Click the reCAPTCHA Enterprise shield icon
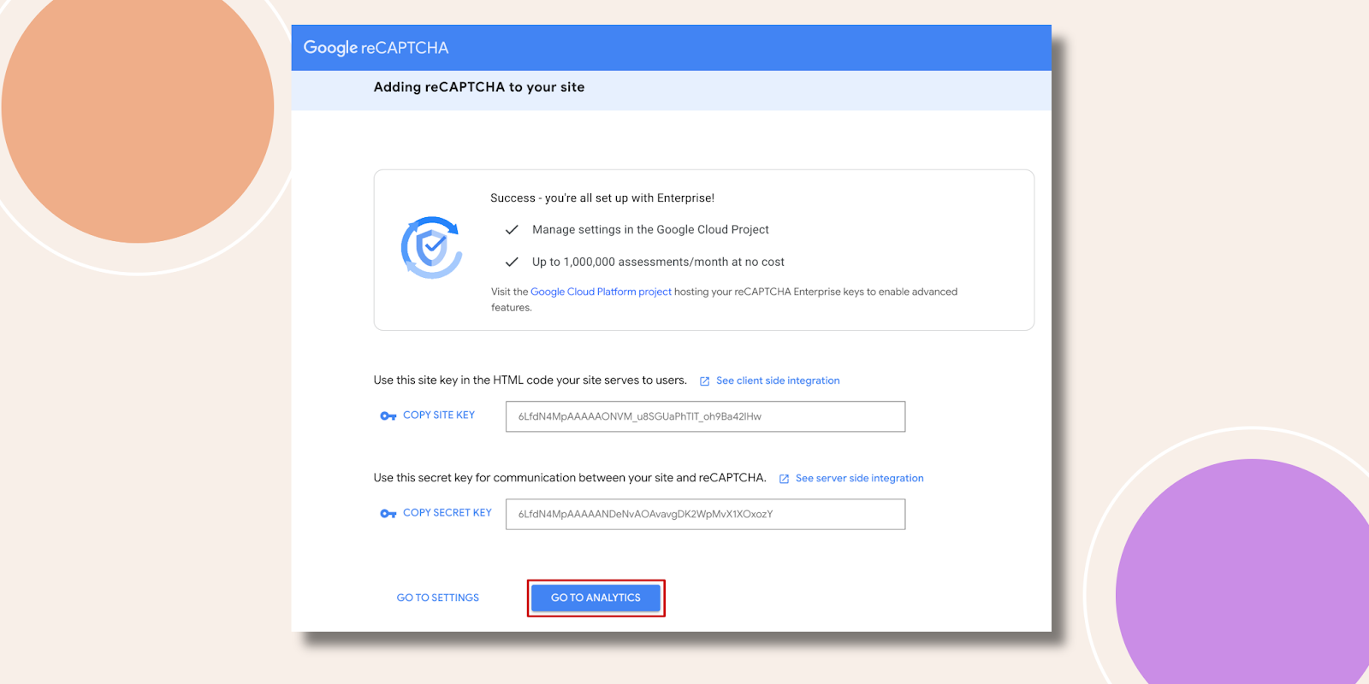This screenshot has height=684, width=1369. [432, 248]
